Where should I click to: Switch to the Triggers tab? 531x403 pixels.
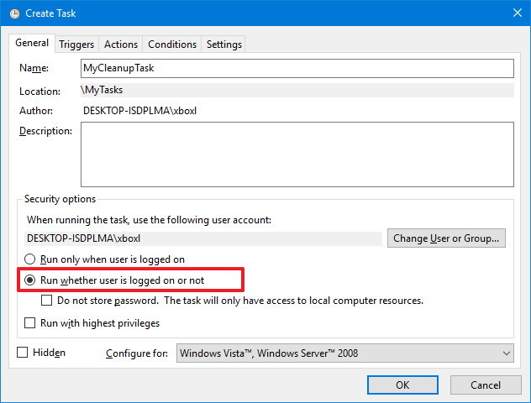[76, 44]
